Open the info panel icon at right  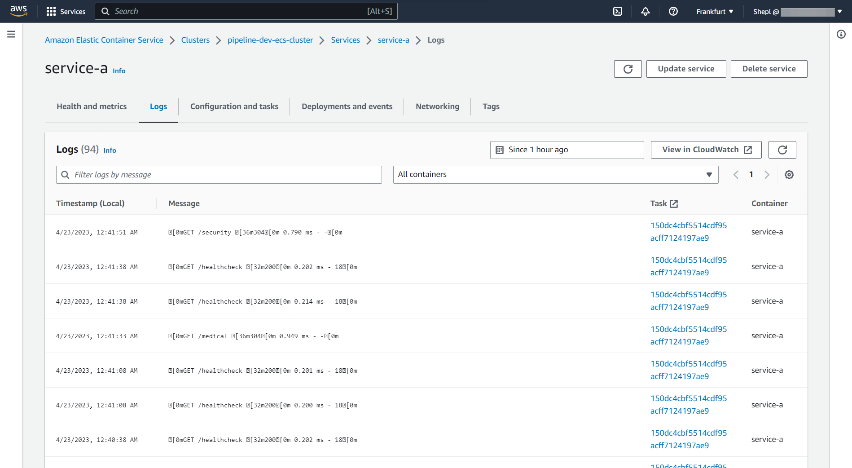pyautogui.click(x=841, y=34)
